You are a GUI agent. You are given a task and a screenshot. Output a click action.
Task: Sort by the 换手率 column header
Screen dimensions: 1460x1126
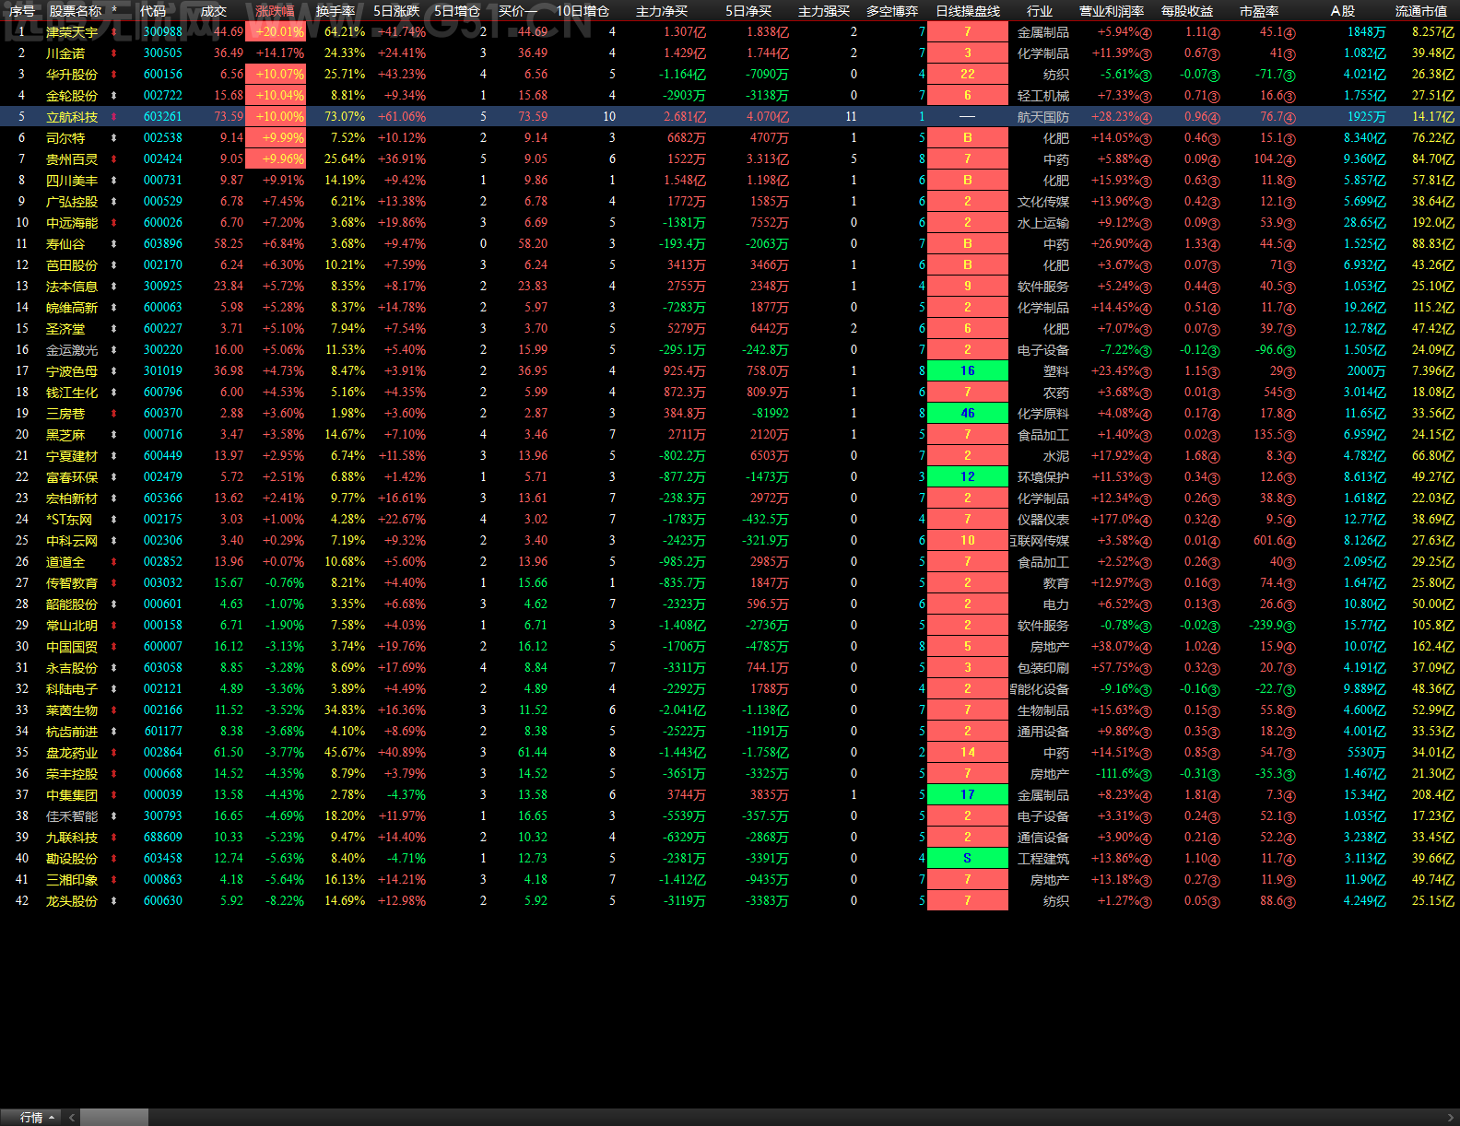point(336,11)
